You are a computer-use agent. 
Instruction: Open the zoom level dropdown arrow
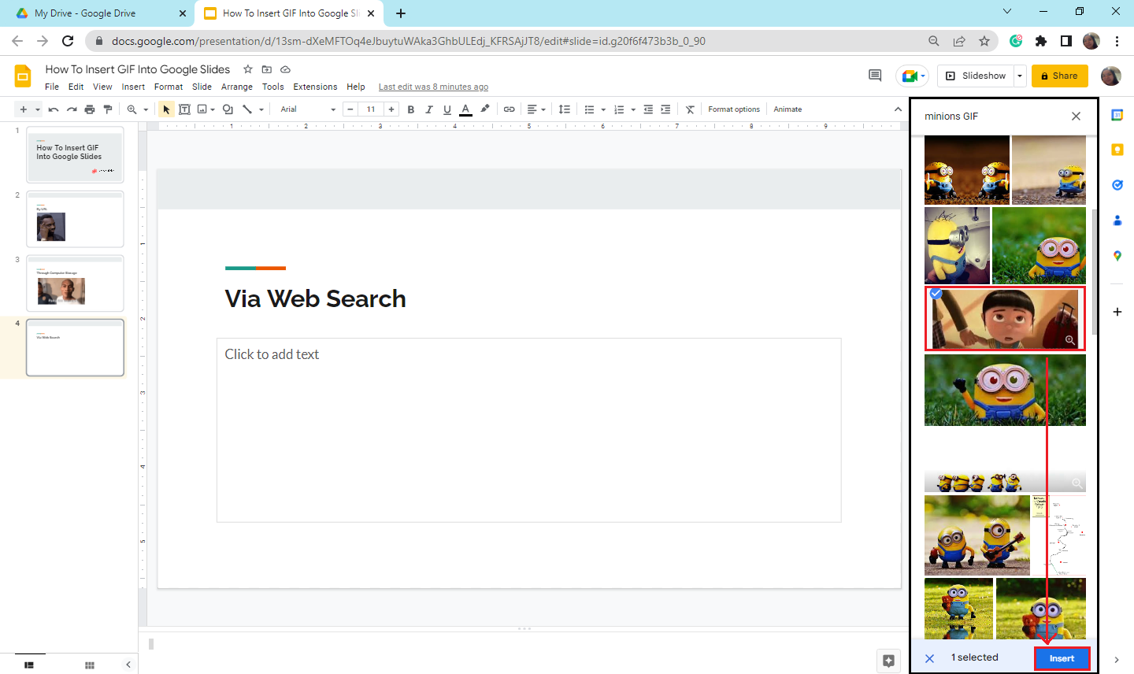(146, 109)
